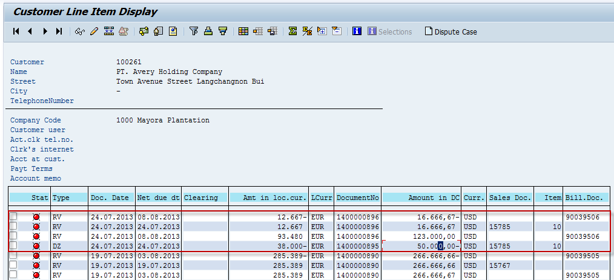This screenshot has width=614, height=280.
Task: Open document number 1400000895 in DZ row
Action: pos(357,246)
